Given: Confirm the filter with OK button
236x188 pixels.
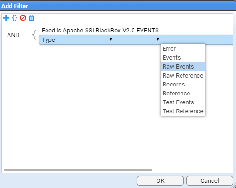Looking at the screenshot, I should click(x=160, y=181).
